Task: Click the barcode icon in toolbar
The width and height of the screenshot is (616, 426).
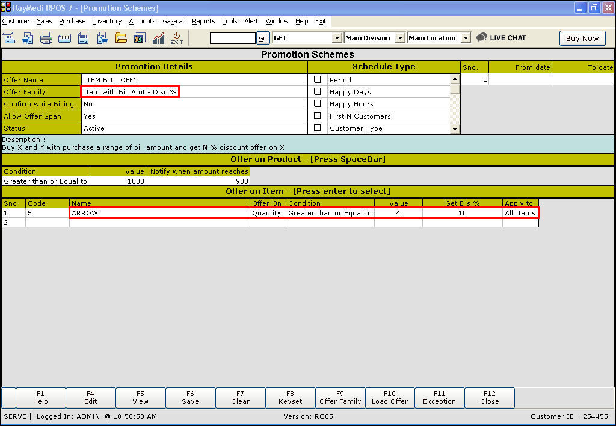Action: [x=65, y=38]
